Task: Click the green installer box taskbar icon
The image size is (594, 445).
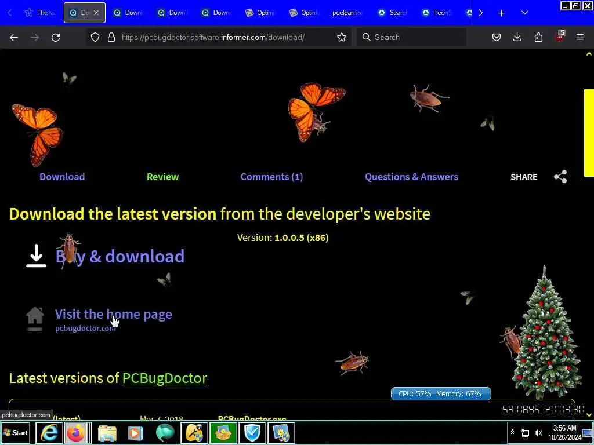Action: coord(223,432)
